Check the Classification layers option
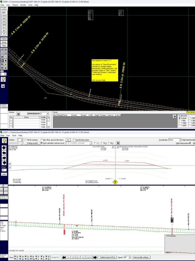 (x=74, y=140)
